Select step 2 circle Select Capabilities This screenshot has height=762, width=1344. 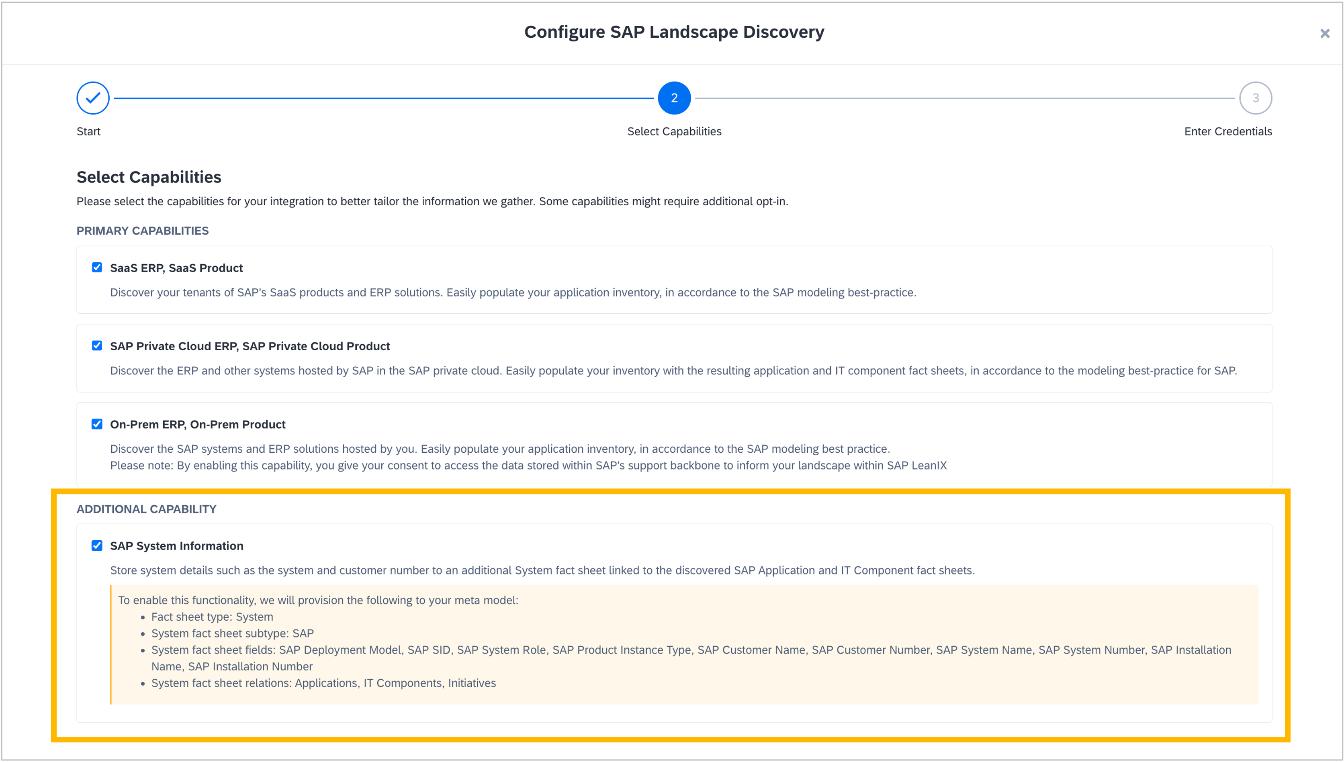[x=674, y=98]
